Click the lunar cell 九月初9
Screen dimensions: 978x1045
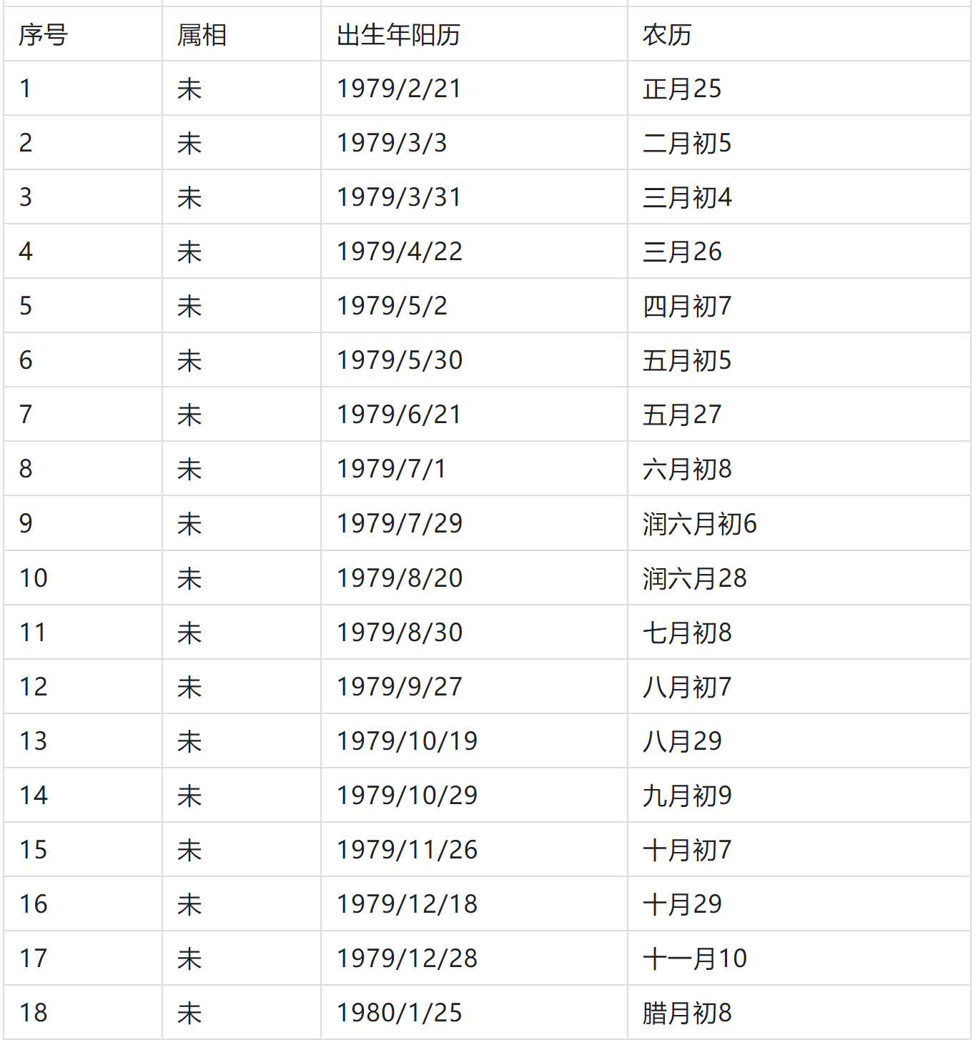(799, 795)
